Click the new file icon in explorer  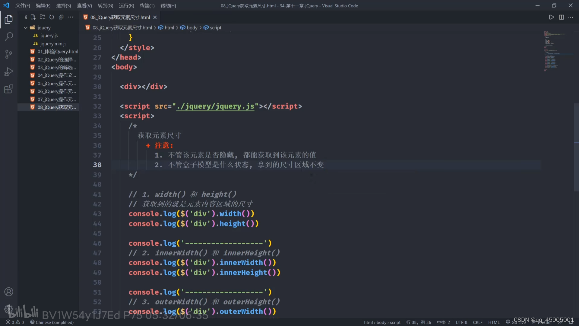(33, 17)
